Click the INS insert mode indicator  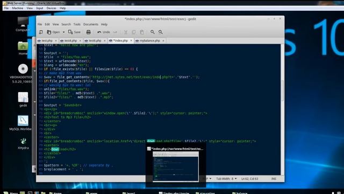click(x=274, y=178)
